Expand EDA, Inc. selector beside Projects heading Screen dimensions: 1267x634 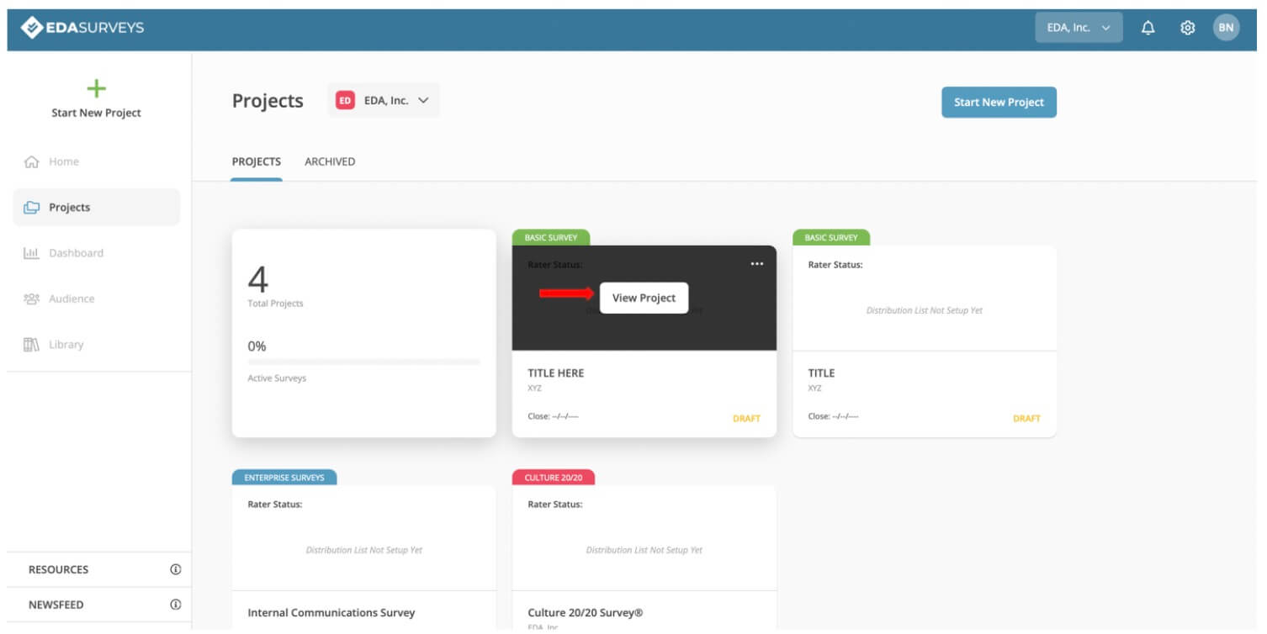(x=384, y=100)
